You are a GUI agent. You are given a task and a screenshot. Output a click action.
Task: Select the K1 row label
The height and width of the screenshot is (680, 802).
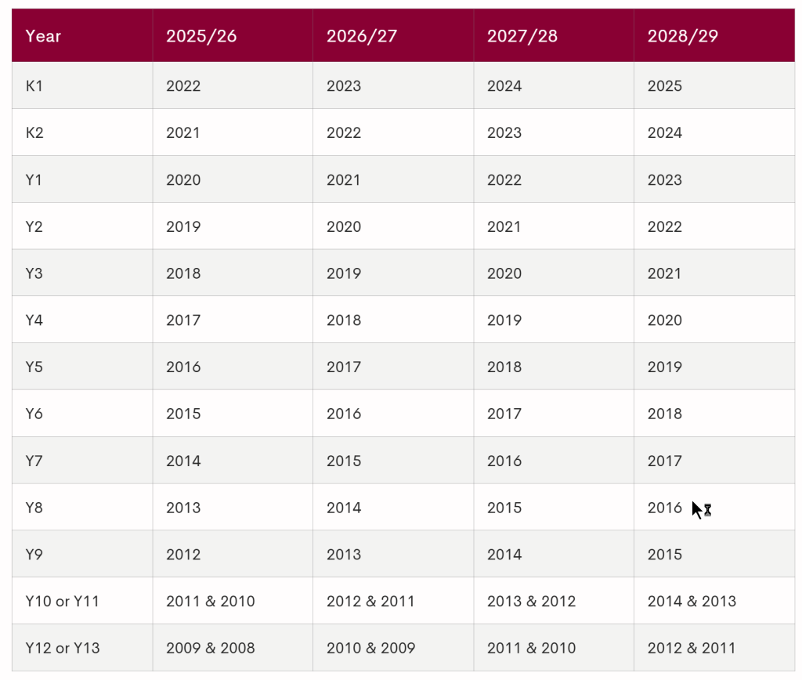tap(34, 85)
